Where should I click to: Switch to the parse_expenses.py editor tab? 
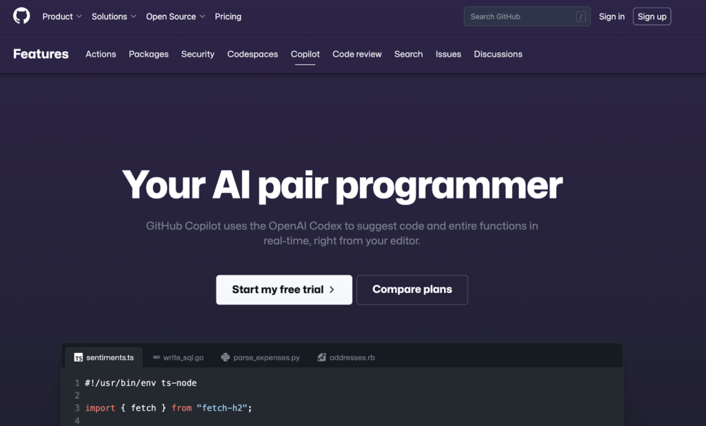click(260, 357)
